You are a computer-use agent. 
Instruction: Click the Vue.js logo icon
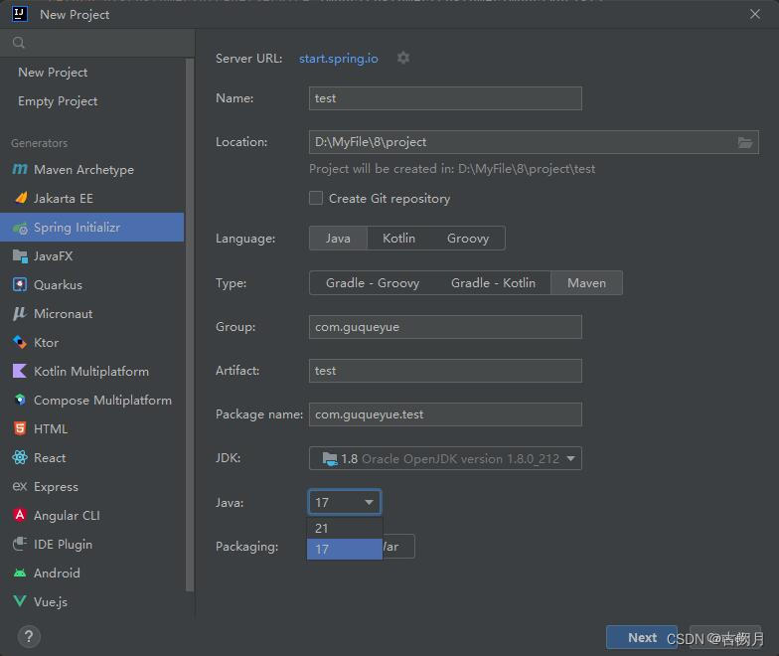coord(20,601)
